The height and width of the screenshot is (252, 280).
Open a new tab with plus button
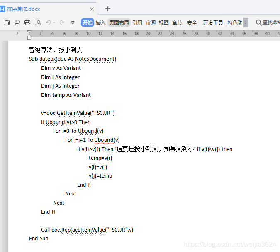108,9
